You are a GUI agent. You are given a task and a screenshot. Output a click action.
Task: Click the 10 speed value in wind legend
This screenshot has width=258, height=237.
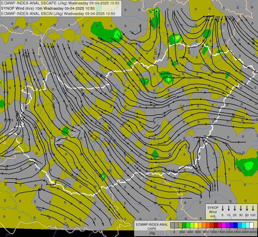[x=229, y=215]
